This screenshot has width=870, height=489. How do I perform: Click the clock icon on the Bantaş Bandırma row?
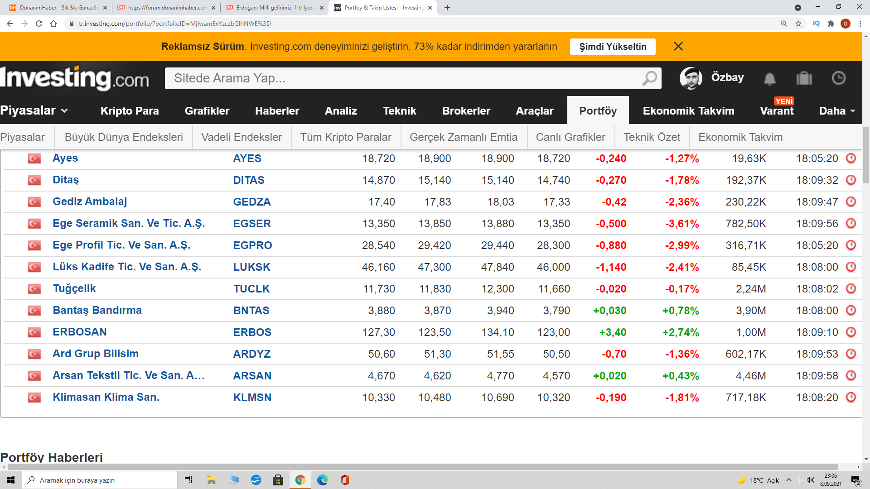pyautogui.click(x=851, y=310)
